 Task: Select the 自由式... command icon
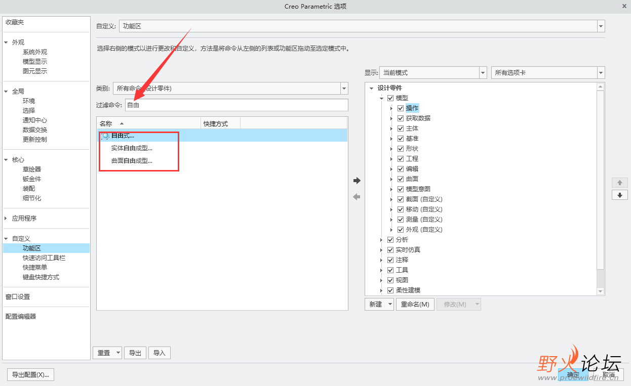coord(105,136)
